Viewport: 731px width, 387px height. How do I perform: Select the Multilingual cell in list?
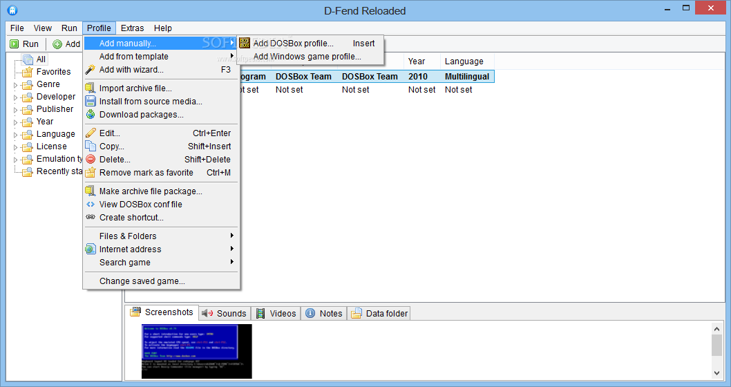coord(467,77)
